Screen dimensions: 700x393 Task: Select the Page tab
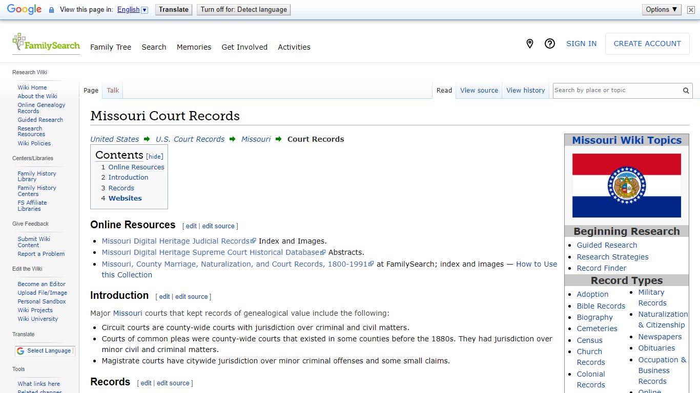[x=91, y=91]
